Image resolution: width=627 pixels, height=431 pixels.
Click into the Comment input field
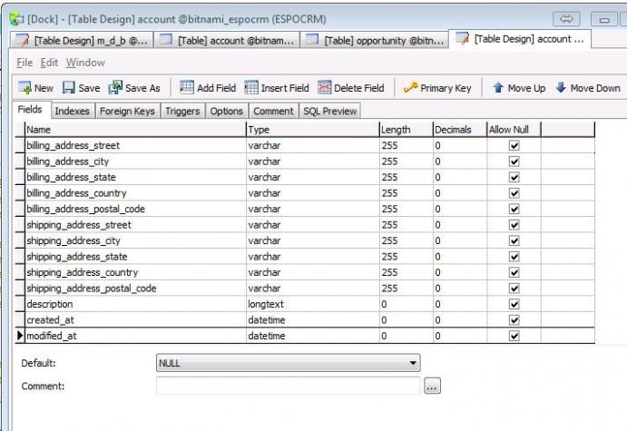[x=289, y=387]
